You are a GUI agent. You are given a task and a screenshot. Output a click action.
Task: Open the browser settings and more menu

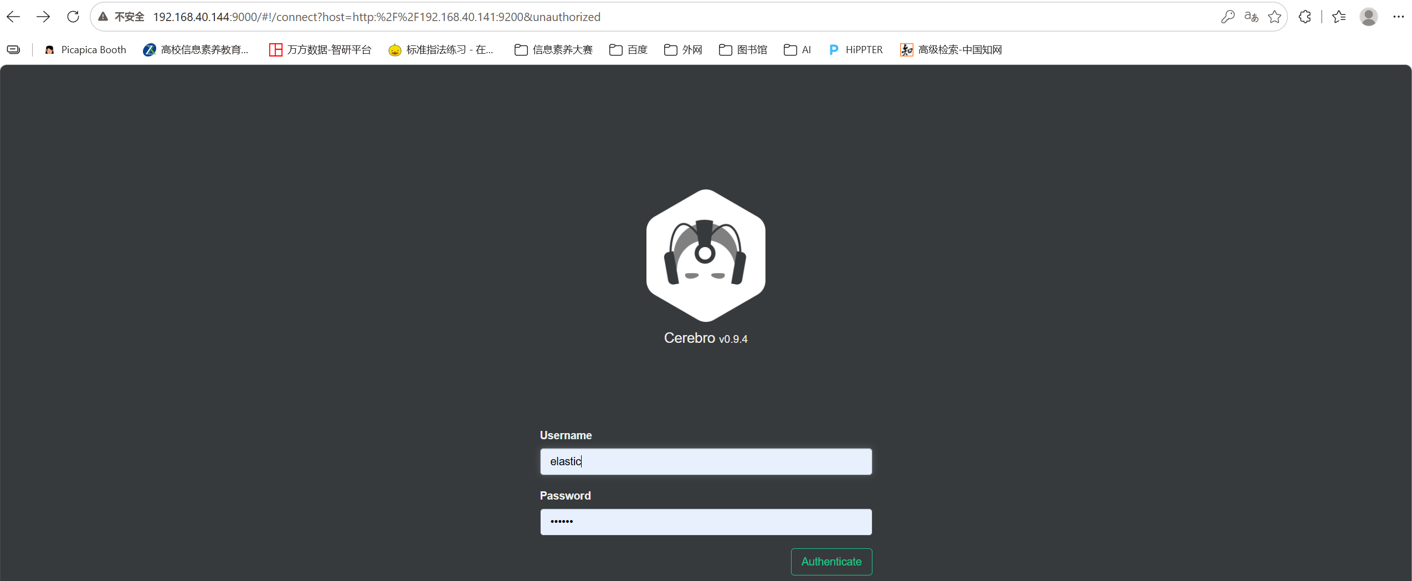pos(1398,17)
